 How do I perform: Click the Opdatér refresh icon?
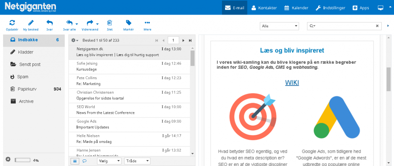tap(12, 23)
